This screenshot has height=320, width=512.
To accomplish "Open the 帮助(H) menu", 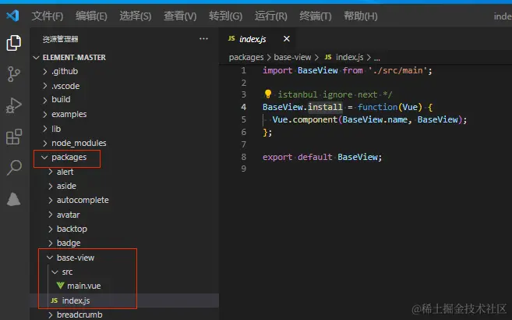I will pyautogui.click(x=361, y=16).
